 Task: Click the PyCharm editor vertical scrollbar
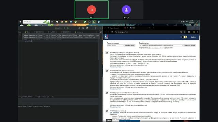point(98,50)
